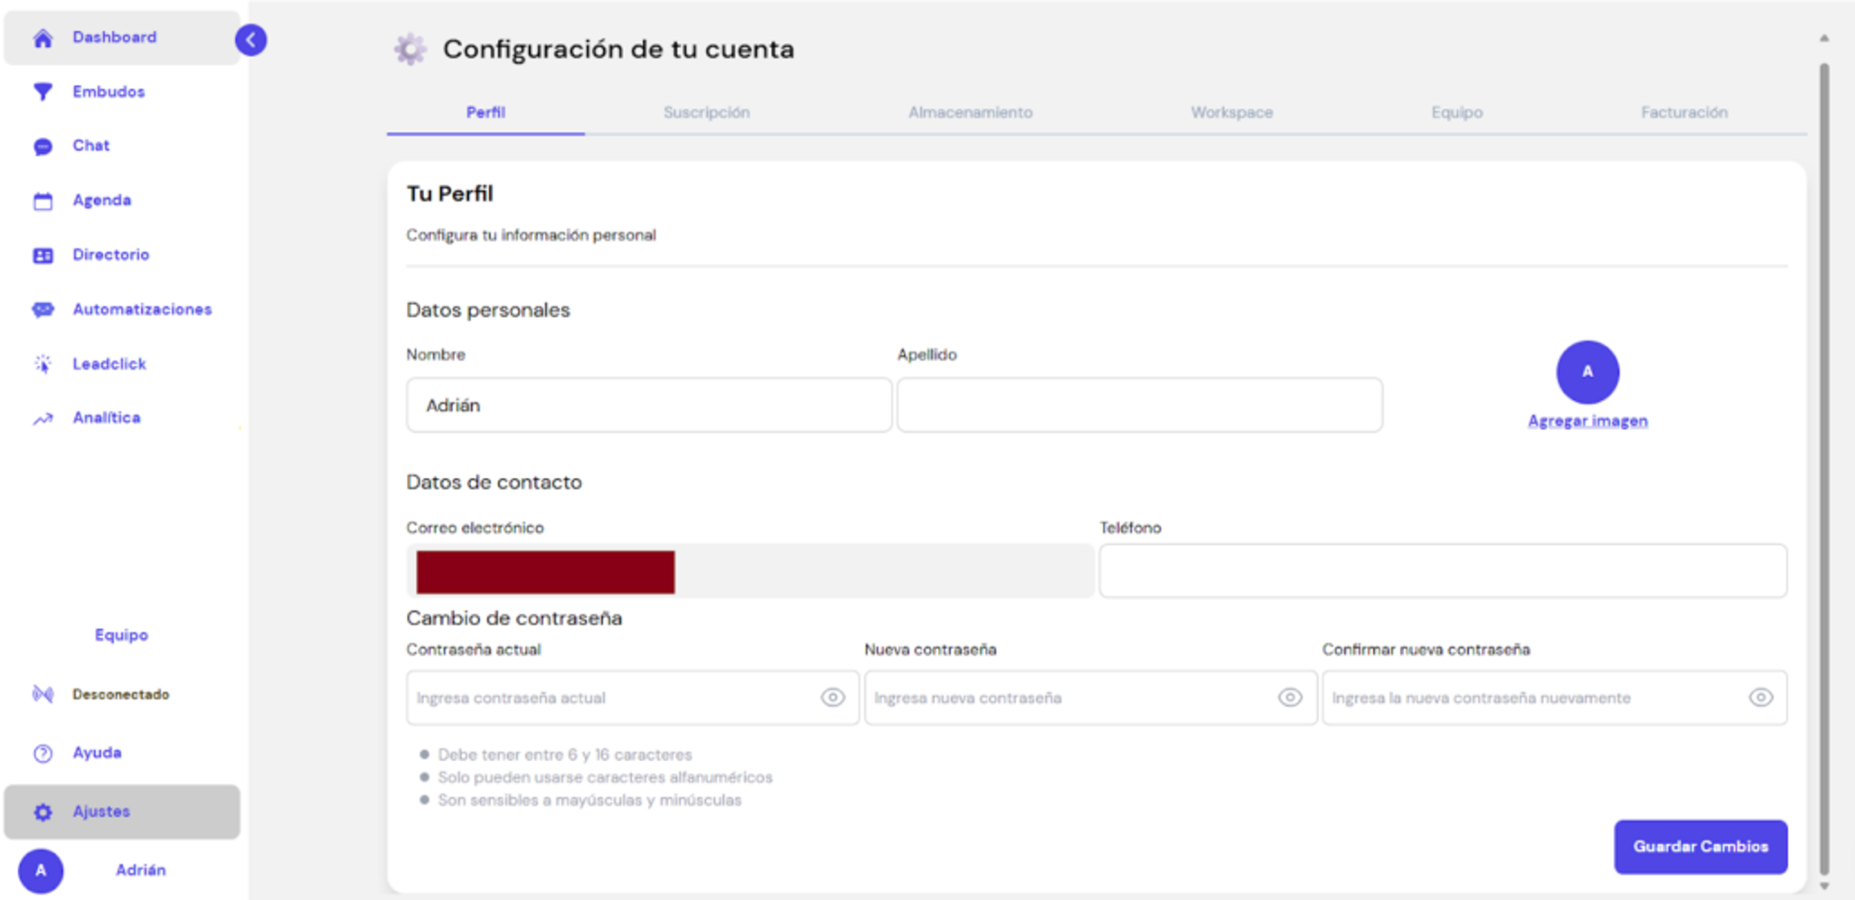Click the scrollbar down arrow
Screen dimensions: 1855x900
click(1824, 886)
